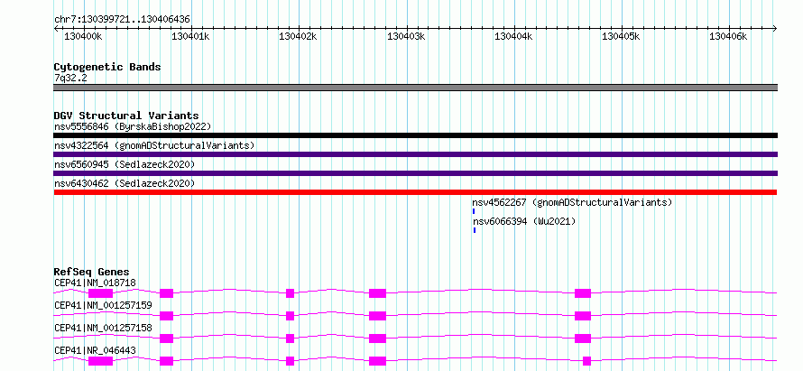Image resolution: width=803 pixels, height=371 pixels.
Task: Open the CEP41|NM_001257159 transcript label
Action: (104, 305)
